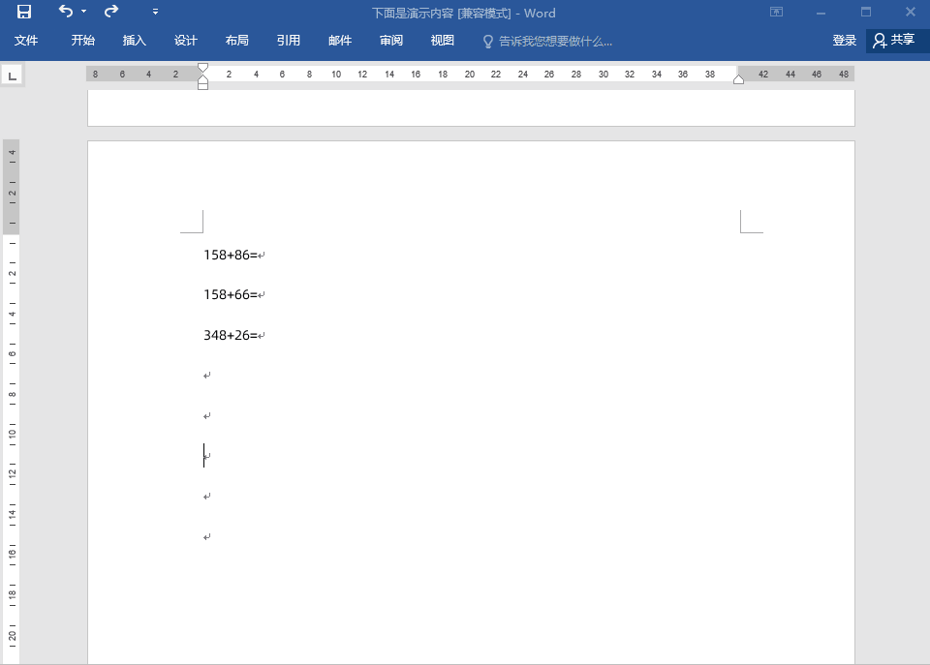The image size is (930, 665).
Task: Expand the Undo history dropdown arrow
Action: (x=84, y=13)
